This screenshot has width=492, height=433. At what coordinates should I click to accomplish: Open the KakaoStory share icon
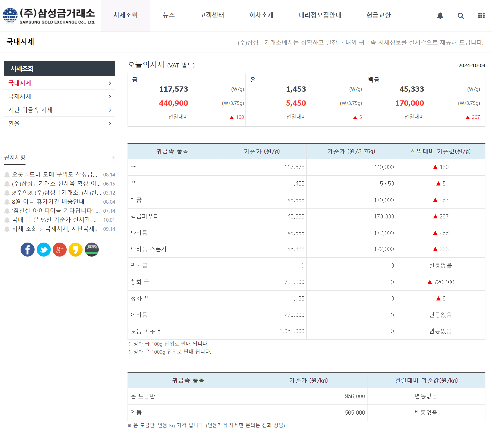point(75,249)
